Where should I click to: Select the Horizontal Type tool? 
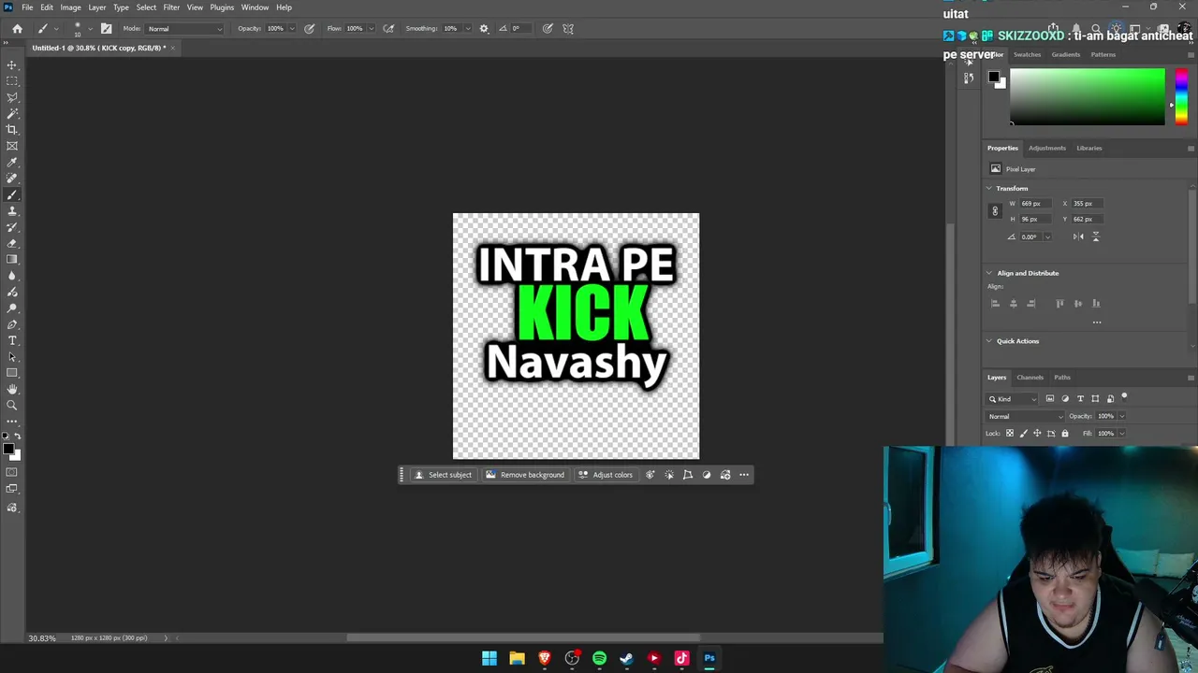12,340
